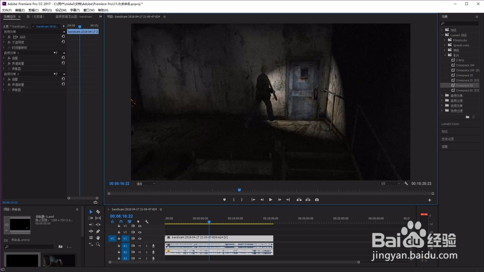Click the Effects panel search field
Viewport: 484px width, 272px height.
coord(460,23)
